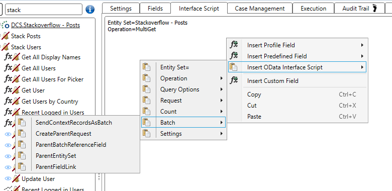Switch to Interface Script tab
392x191 pixels.
coord(199,8)
